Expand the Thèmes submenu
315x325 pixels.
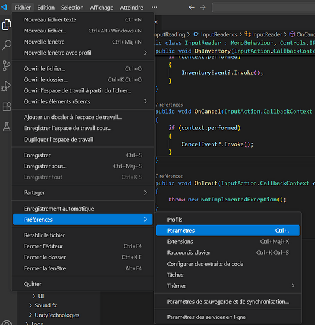228,286
